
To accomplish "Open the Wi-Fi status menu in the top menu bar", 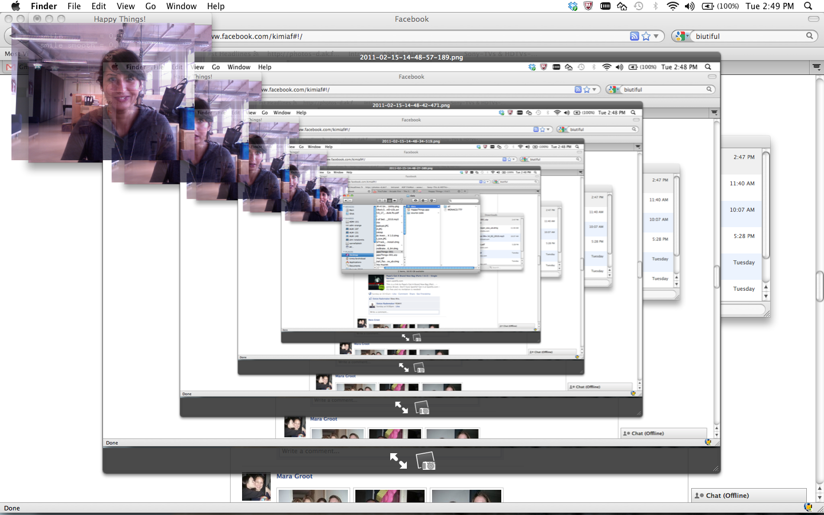I will [672, 6].
